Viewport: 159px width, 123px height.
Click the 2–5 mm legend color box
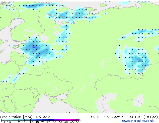(22, 120)
